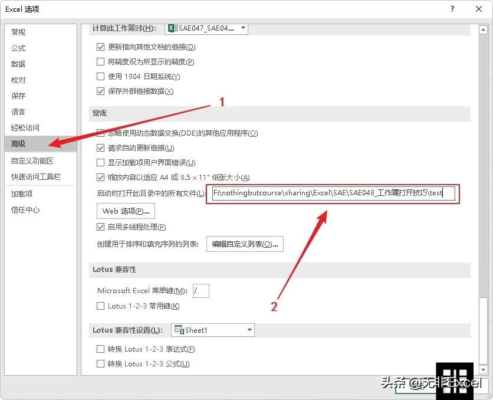The width and height of the screenshot is (493, 400).
Task: Expand the Sheet1 Lotus compatibility dropdown
Action: [249, 330]
